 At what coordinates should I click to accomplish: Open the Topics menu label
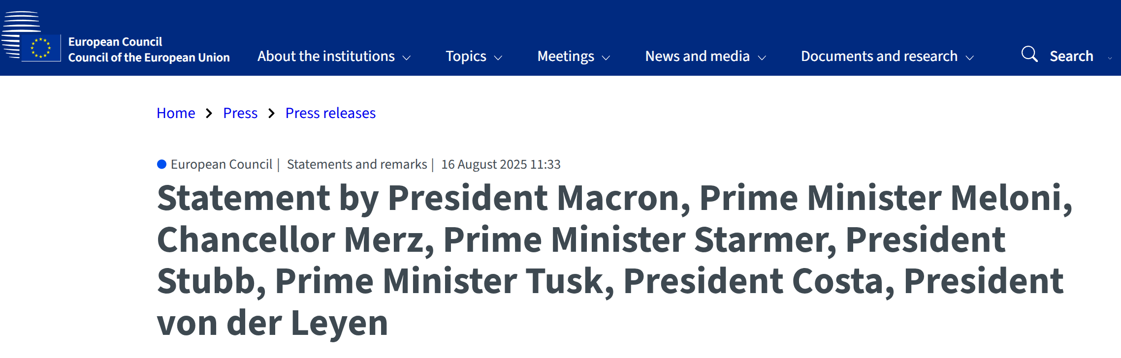tap(466, 56)
